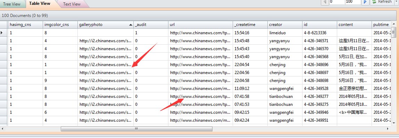399x138 pixels.
Task: Select the cell with id 4-426-349951
Action: click(319, 120)
